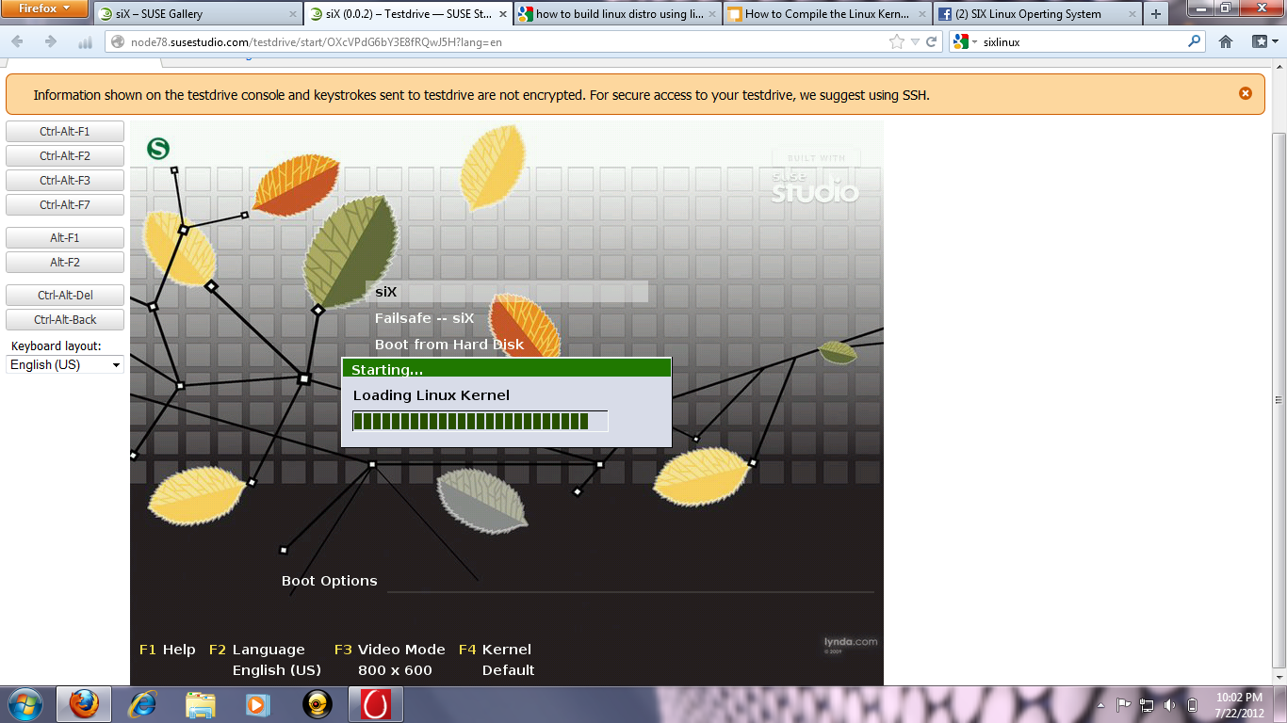
Task: Click the SUSE logo in testdrive console
Action: pos(158,149)
